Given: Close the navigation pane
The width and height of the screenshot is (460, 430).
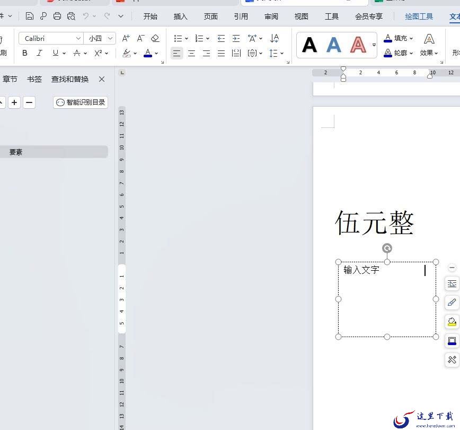Looking at the screenshot, I should [102, 79].
